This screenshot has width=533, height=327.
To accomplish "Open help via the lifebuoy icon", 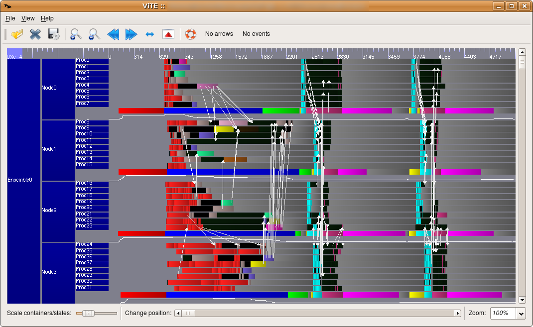I will pyautogui.click(x=190, y=34).
